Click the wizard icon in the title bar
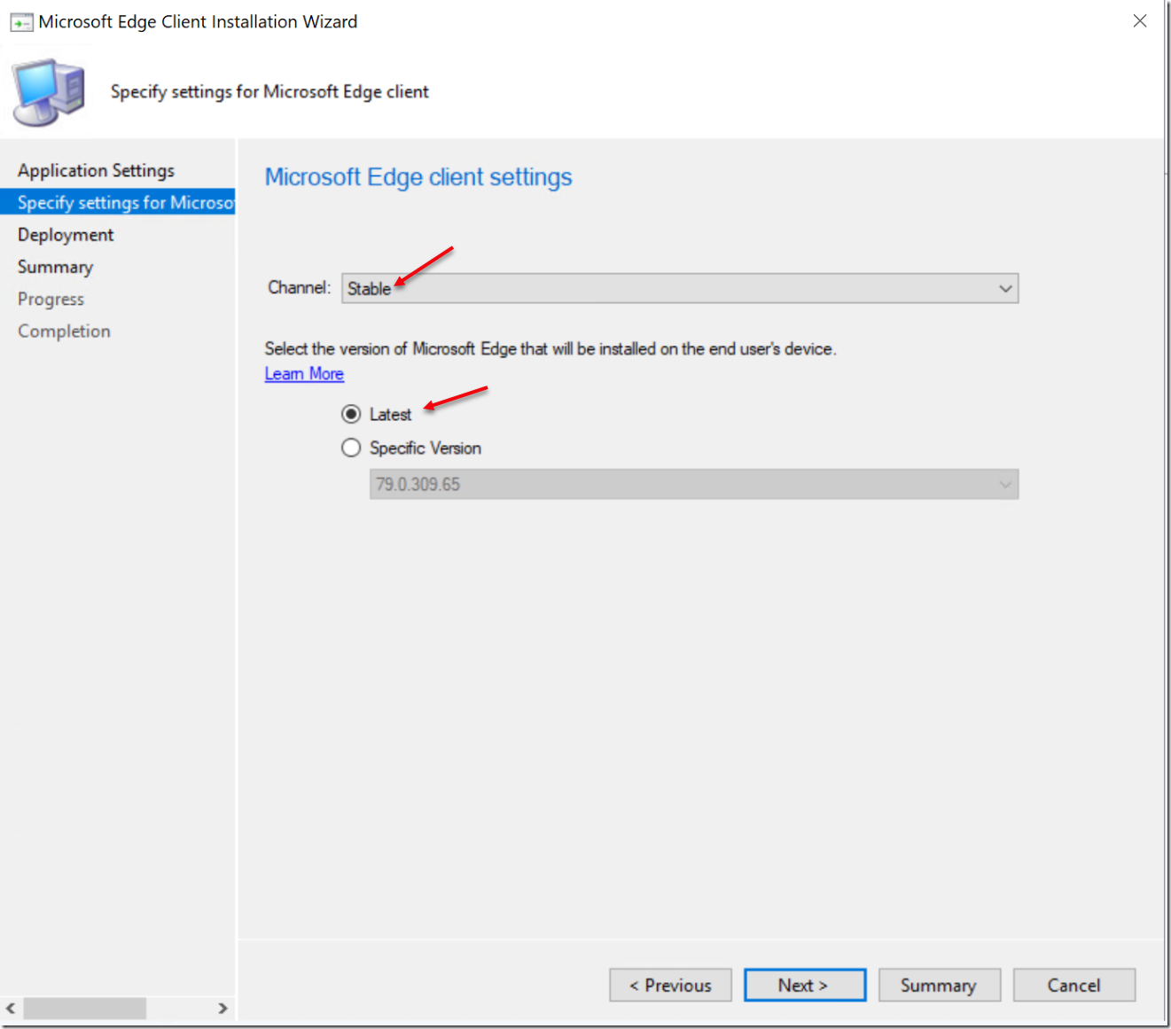1171x1029 pixels. (x=21, y=20)
